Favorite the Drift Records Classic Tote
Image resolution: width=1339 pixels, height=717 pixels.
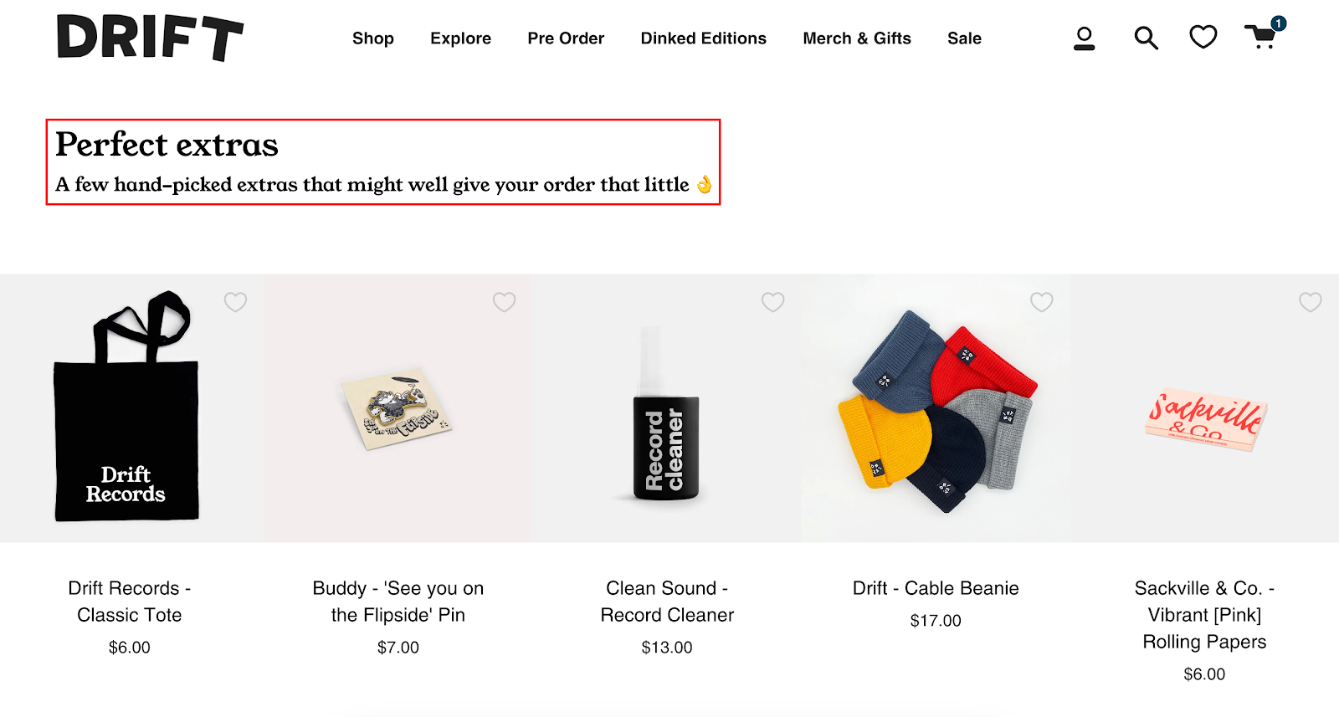click(236, 302)
